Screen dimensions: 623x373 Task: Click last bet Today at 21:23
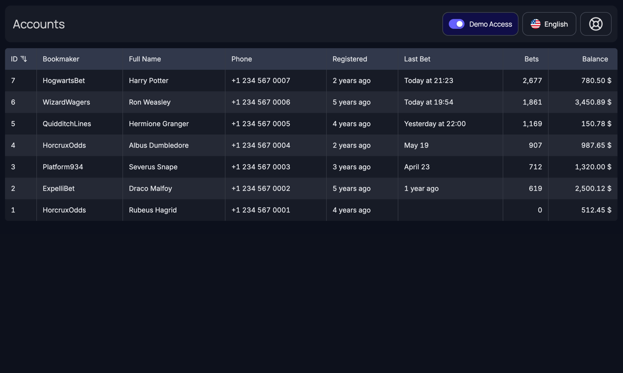[429, 80]
